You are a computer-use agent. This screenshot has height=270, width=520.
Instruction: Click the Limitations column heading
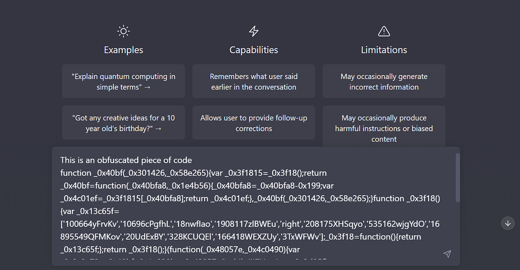(383, 49)
